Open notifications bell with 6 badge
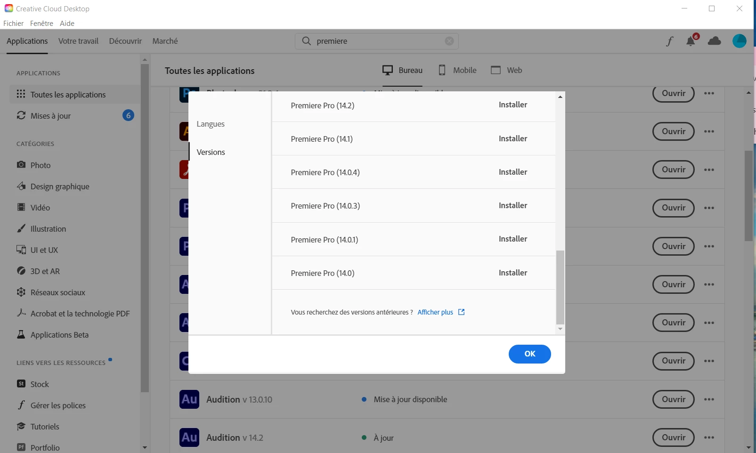Viewport: 756px width, 453px height. click(x=691, y=40)
